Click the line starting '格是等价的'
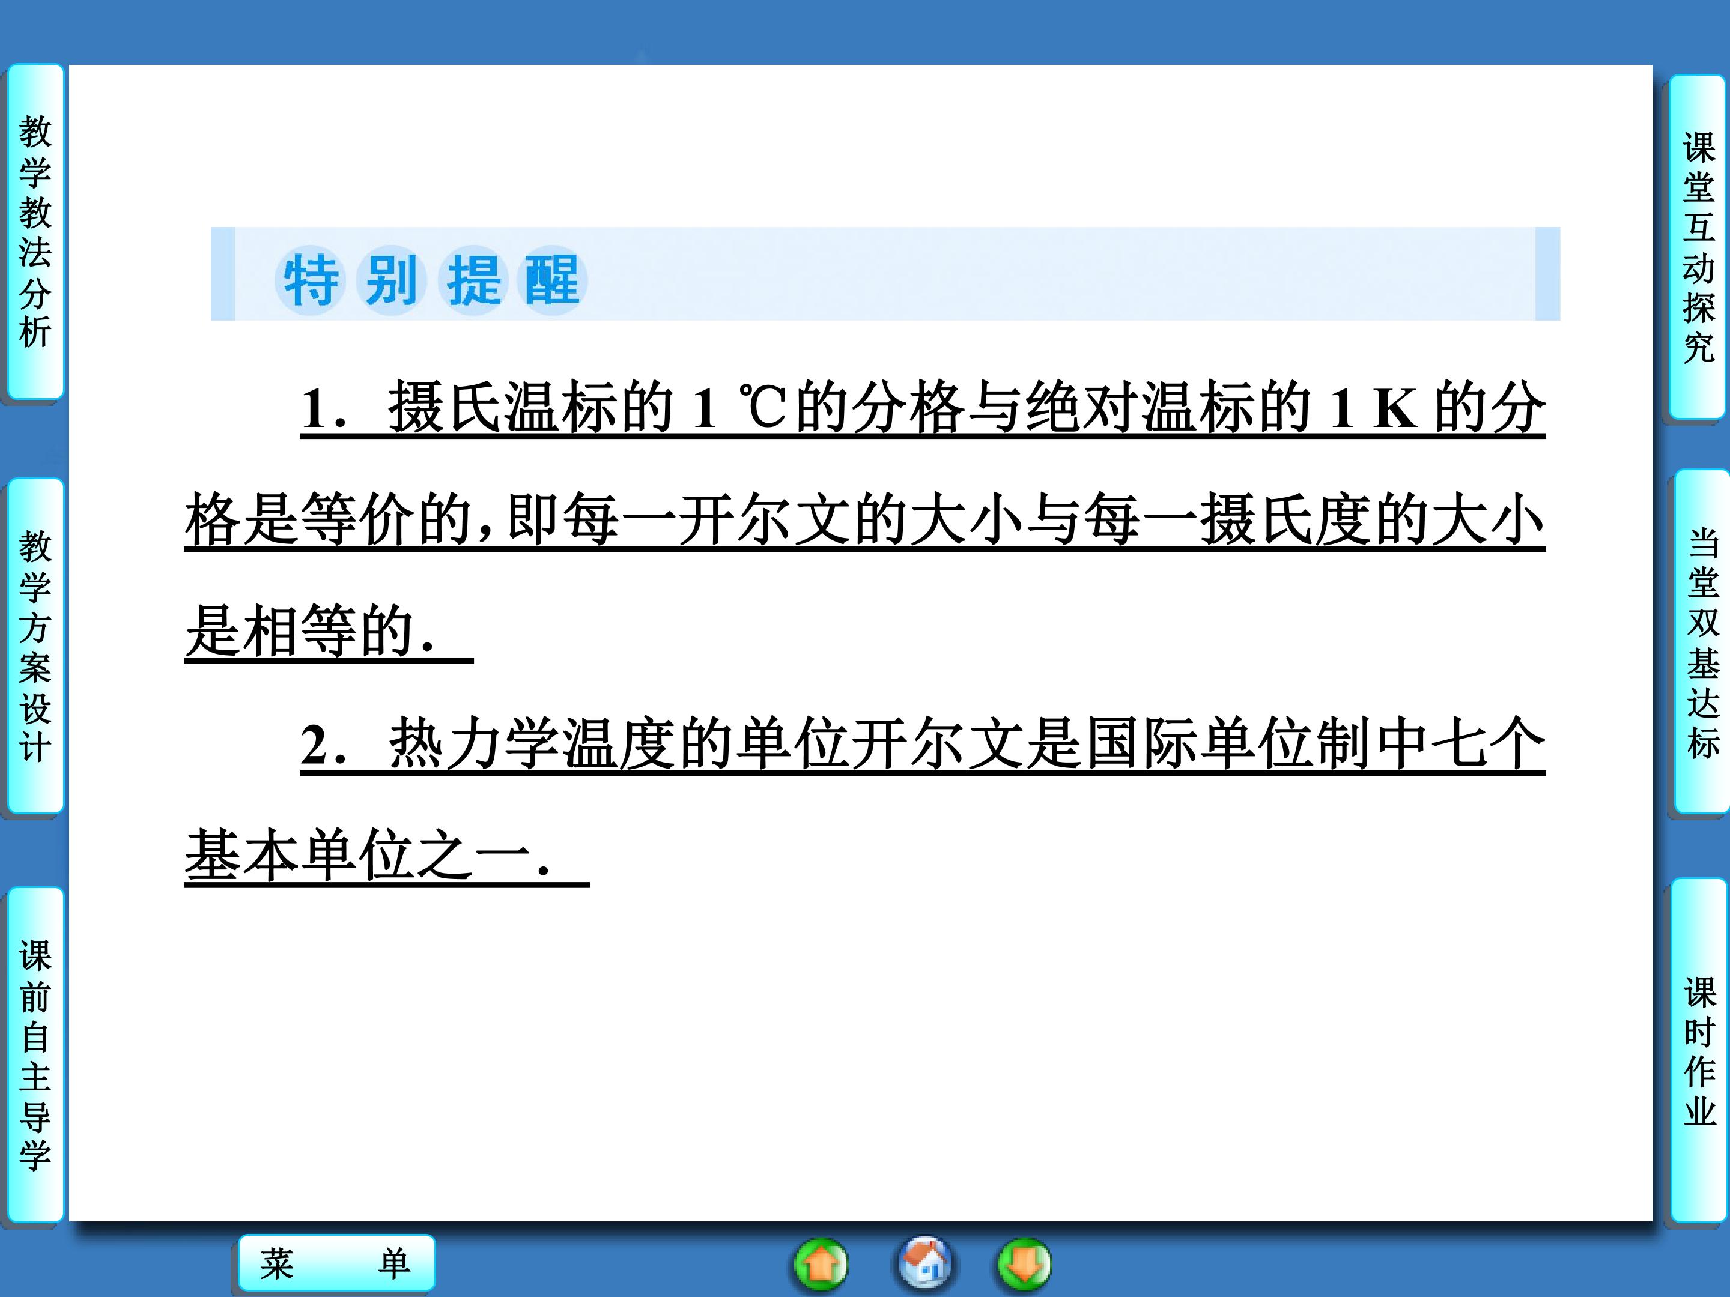 (865, 520)
